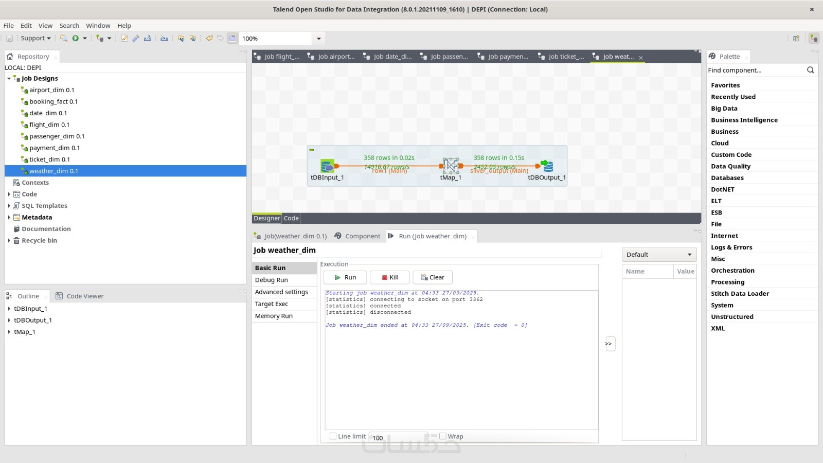Select passenger_dim 0.1 job in Repository

[57, 136]
